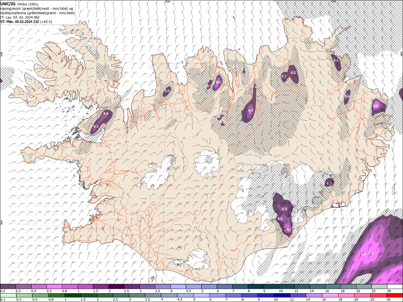Click the deep blue rain swatch labeled 10
The width and height of the screenshot is (403, 302).
(282, 295)
